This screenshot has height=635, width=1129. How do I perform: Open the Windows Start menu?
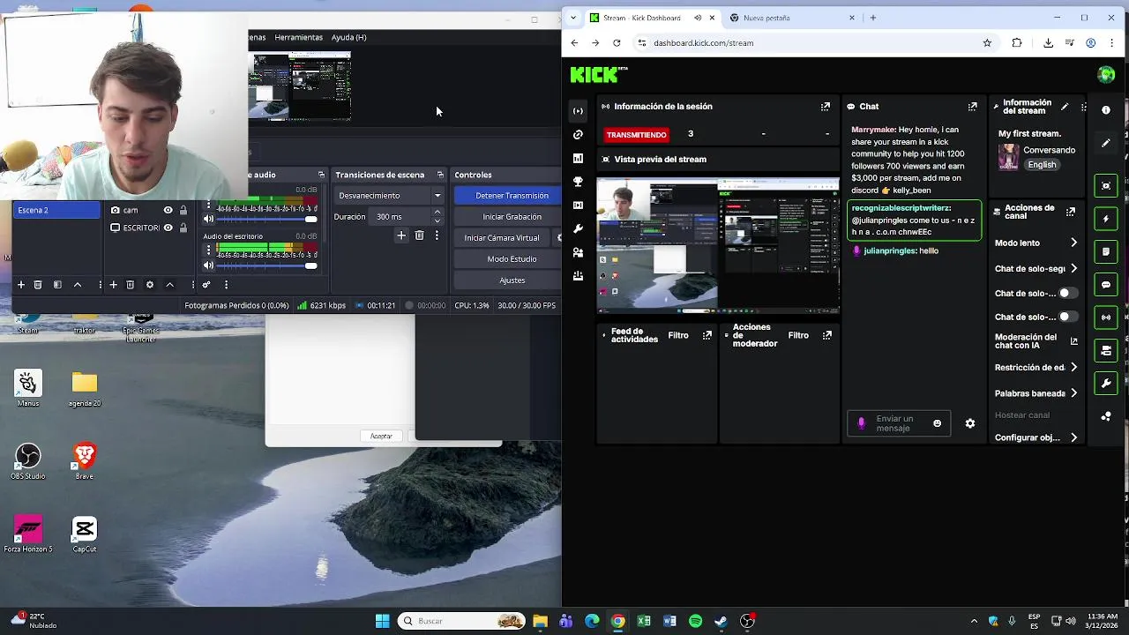point(382,621)
